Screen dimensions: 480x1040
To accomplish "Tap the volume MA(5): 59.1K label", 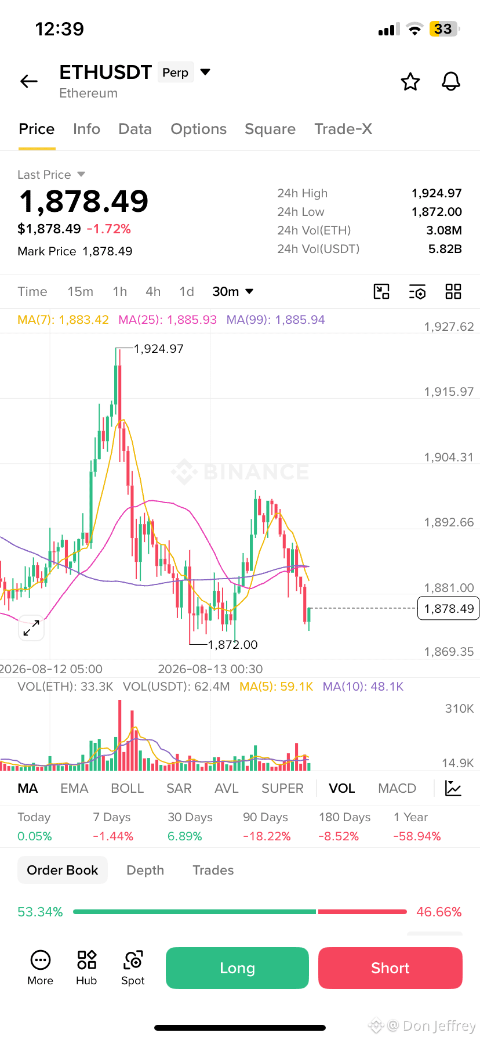I will 276,687.
